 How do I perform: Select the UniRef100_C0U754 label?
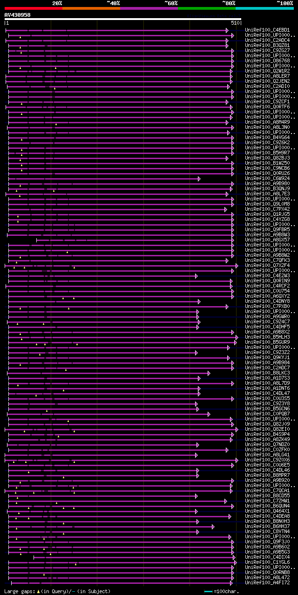(267, 291)
